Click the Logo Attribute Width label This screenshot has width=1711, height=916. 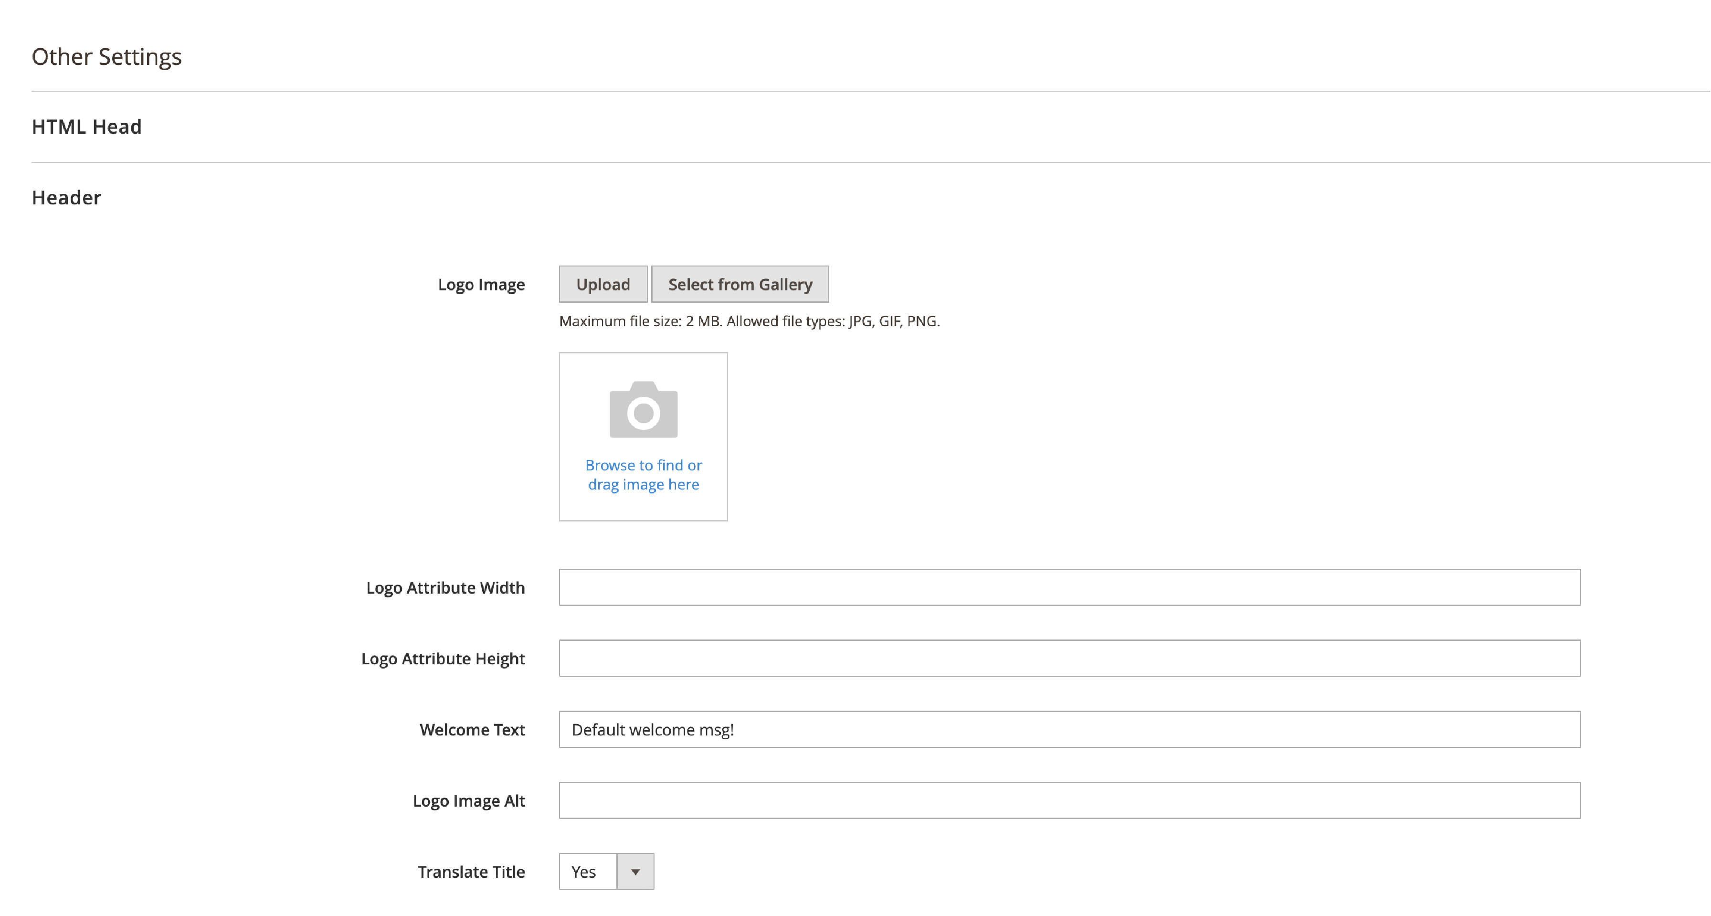coord(446,588)
